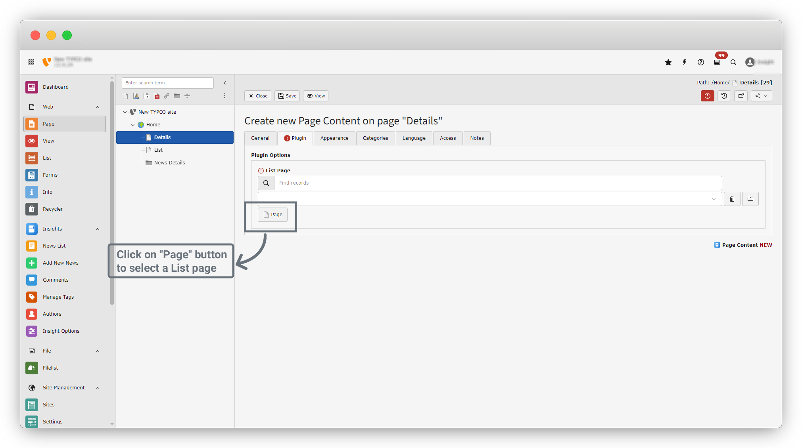Click the Page button under List Page
This screenshot has height=448, width=802.
[273, 215]
